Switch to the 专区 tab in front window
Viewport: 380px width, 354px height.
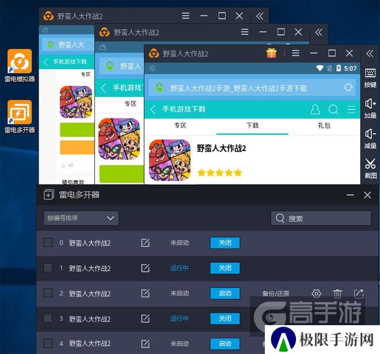click(180, 126)
